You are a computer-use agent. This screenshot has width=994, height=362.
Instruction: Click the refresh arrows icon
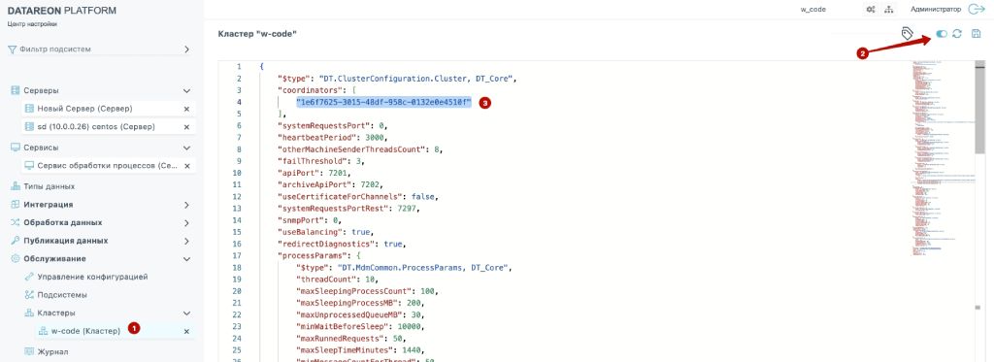point(957,34)
